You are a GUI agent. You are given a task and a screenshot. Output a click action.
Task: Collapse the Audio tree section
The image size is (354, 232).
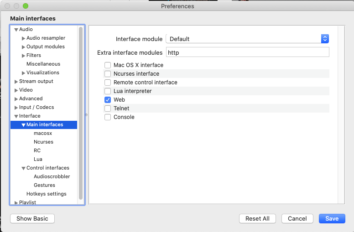tap(16, 30)
